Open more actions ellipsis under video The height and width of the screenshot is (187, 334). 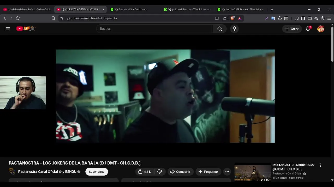click(227, 172)
